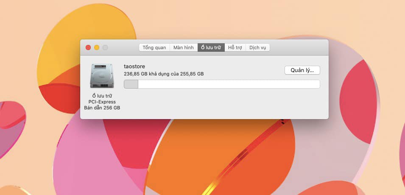Close the system information window
Viewport: 405px width, 195px height.
pyautogui.click(x=88, y=47)
